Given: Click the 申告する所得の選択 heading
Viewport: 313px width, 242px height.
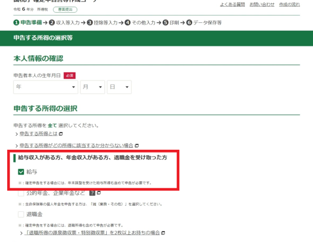Looking at the screenshot, I should [x=45, y=108].
